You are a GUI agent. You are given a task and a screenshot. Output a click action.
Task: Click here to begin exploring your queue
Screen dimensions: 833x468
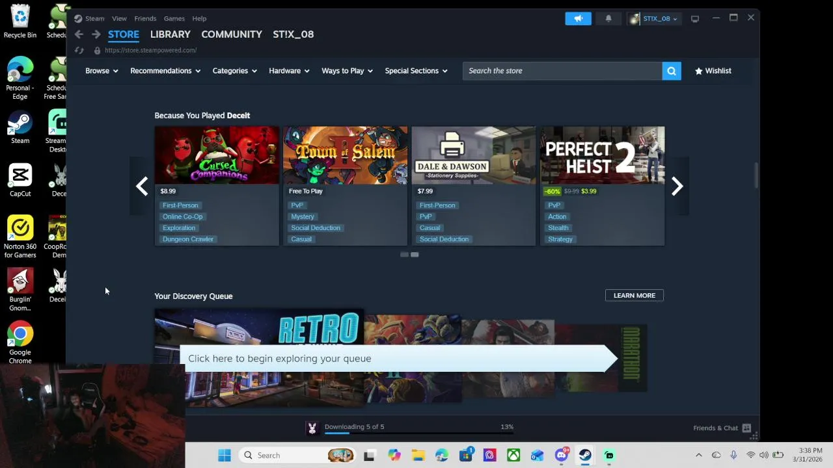pyautogui.click(x=398, y=358)
